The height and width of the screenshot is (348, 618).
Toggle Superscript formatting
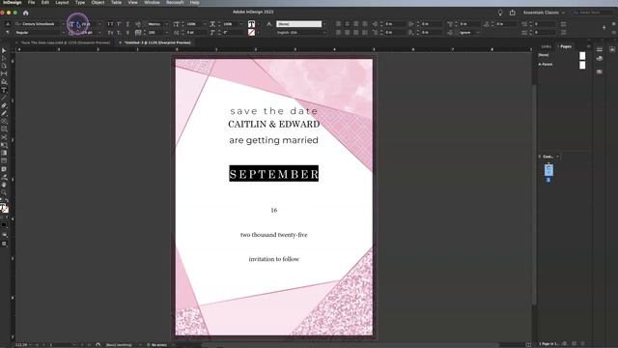click(119, 24)
